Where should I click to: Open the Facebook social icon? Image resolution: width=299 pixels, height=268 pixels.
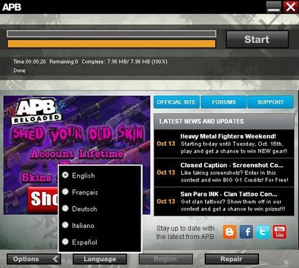[246, 231]
